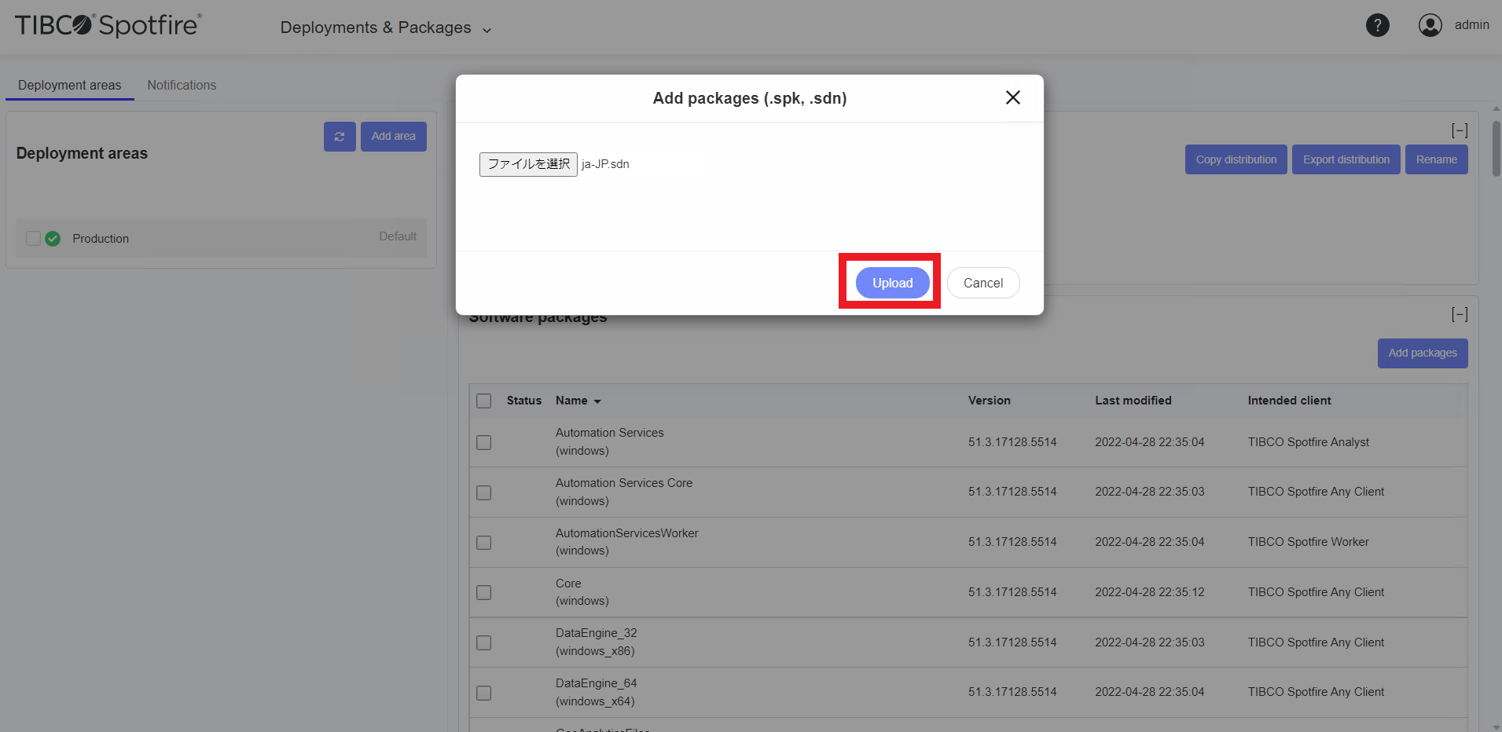Close the Add packages dialog
The height and width of the screenshot is (732, 1502).
click(1013, 97)
